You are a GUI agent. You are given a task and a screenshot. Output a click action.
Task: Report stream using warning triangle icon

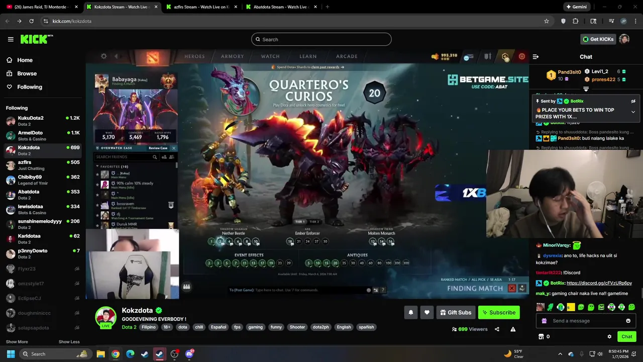(x=513, y=329)
